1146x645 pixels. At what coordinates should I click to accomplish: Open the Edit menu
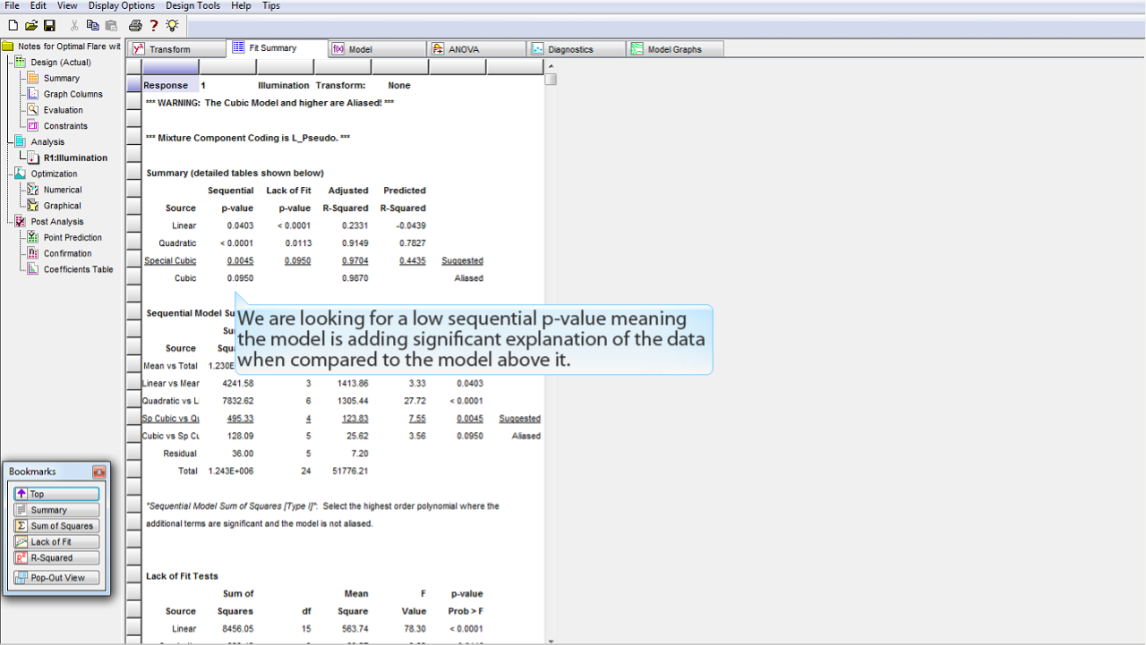[38, 5]
